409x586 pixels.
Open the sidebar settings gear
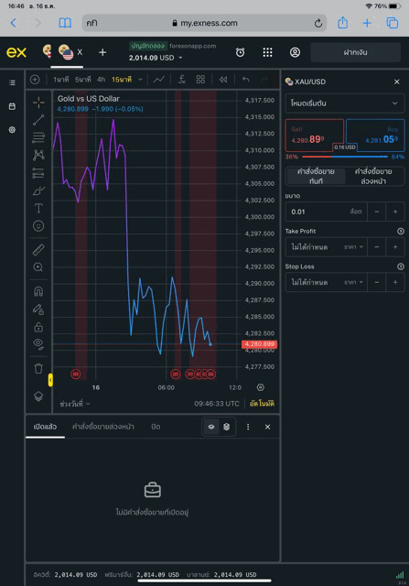click(x=12, y=130)
